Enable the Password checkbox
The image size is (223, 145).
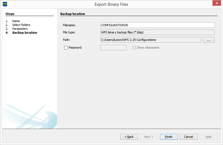point(66,48)
